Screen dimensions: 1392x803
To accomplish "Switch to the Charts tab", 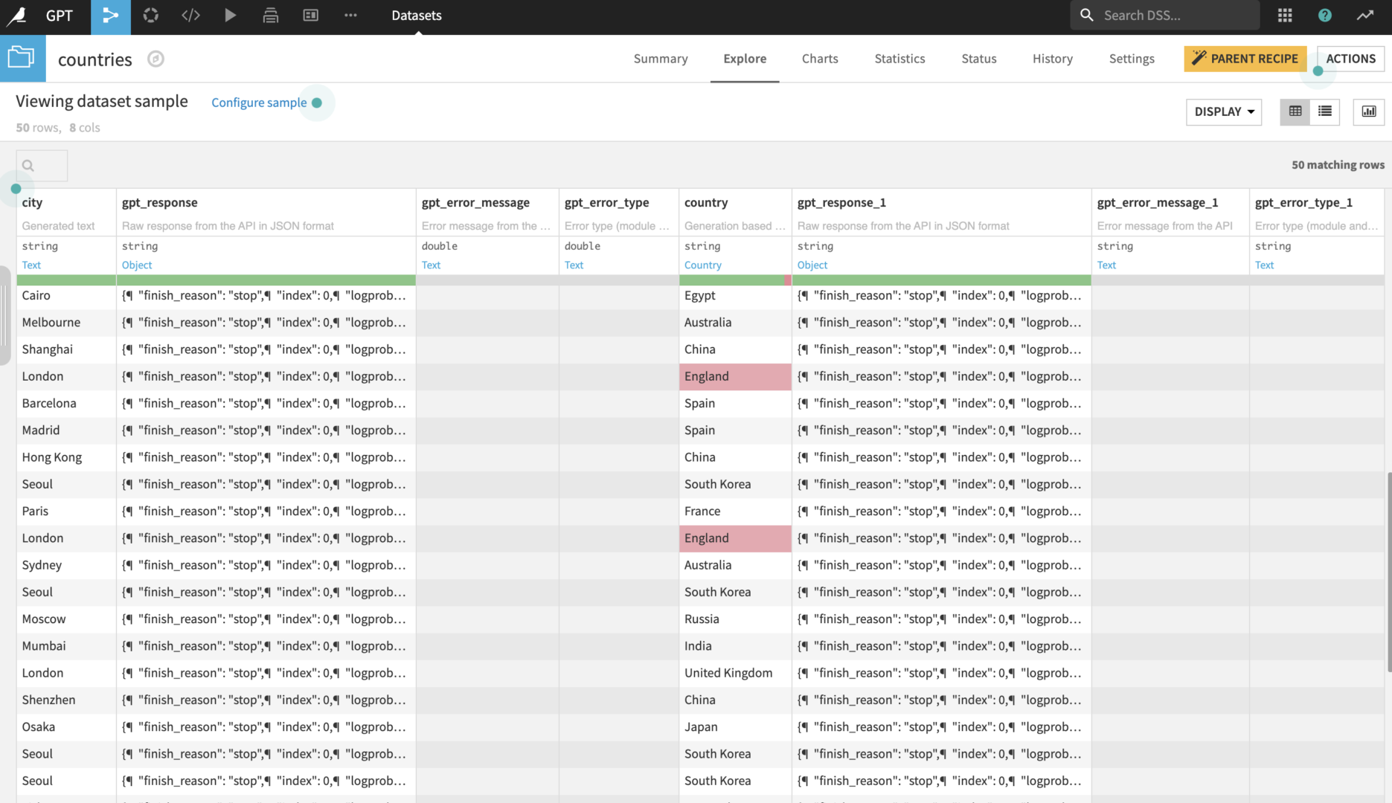I will (x=820, y=59).
